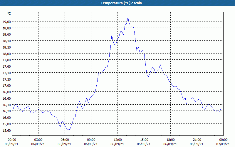Click the 15:00 time axis label

[x=144, y=140]
